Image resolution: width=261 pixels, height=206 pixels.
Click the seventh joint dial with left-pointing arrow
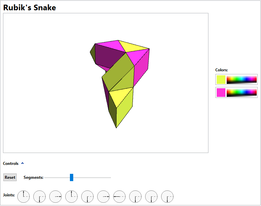tap(120, 197)
